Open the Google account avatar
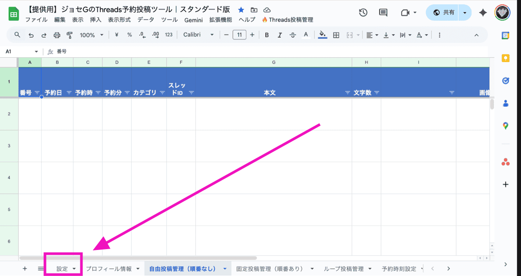The height and width of the screenshot is (276, 521). click(x=503, y=13)
